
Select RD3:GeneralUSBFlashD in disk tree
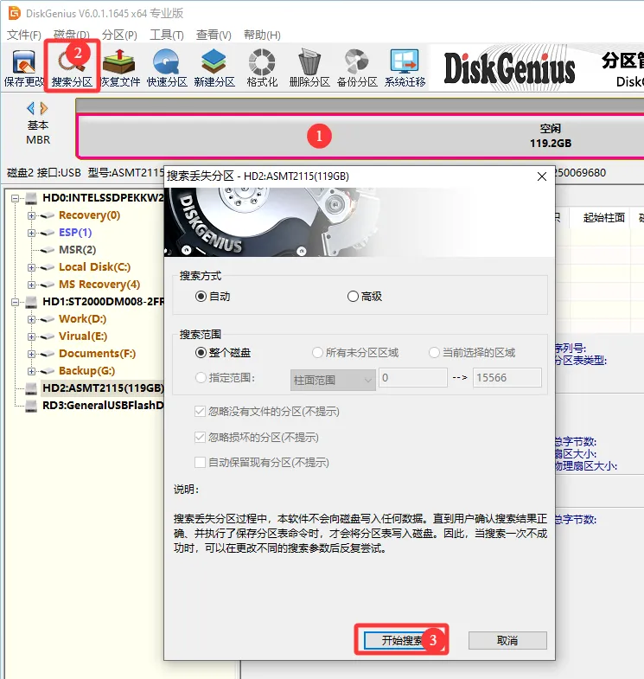click(x=103, y=406)
